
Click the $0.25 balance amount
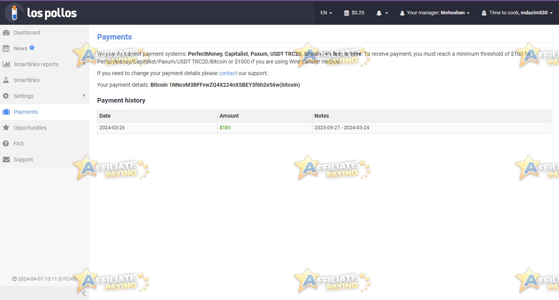(358, 13)
